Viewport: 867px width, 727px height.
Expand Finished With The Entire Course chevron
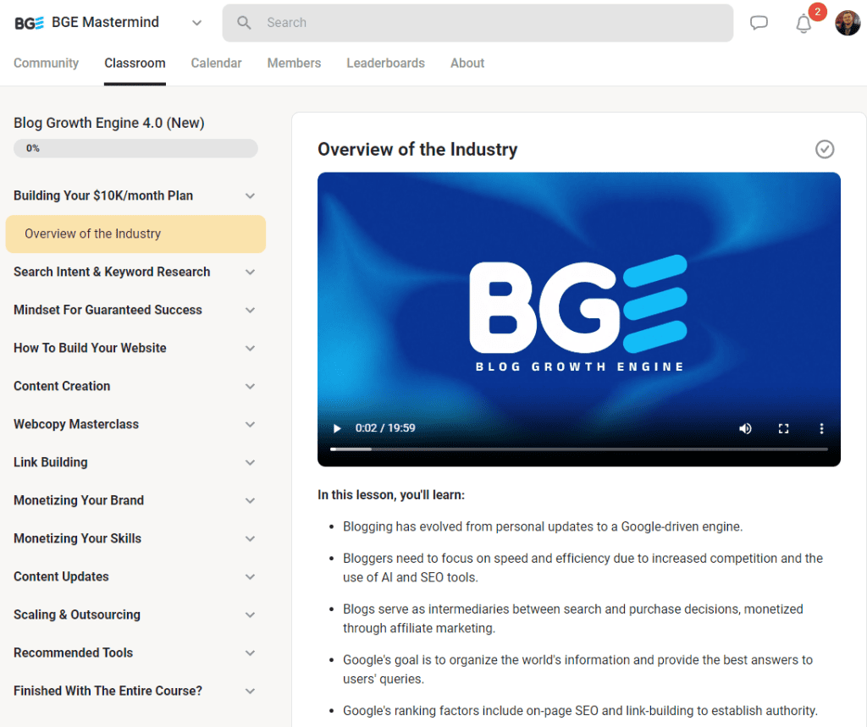coord(250,691)
